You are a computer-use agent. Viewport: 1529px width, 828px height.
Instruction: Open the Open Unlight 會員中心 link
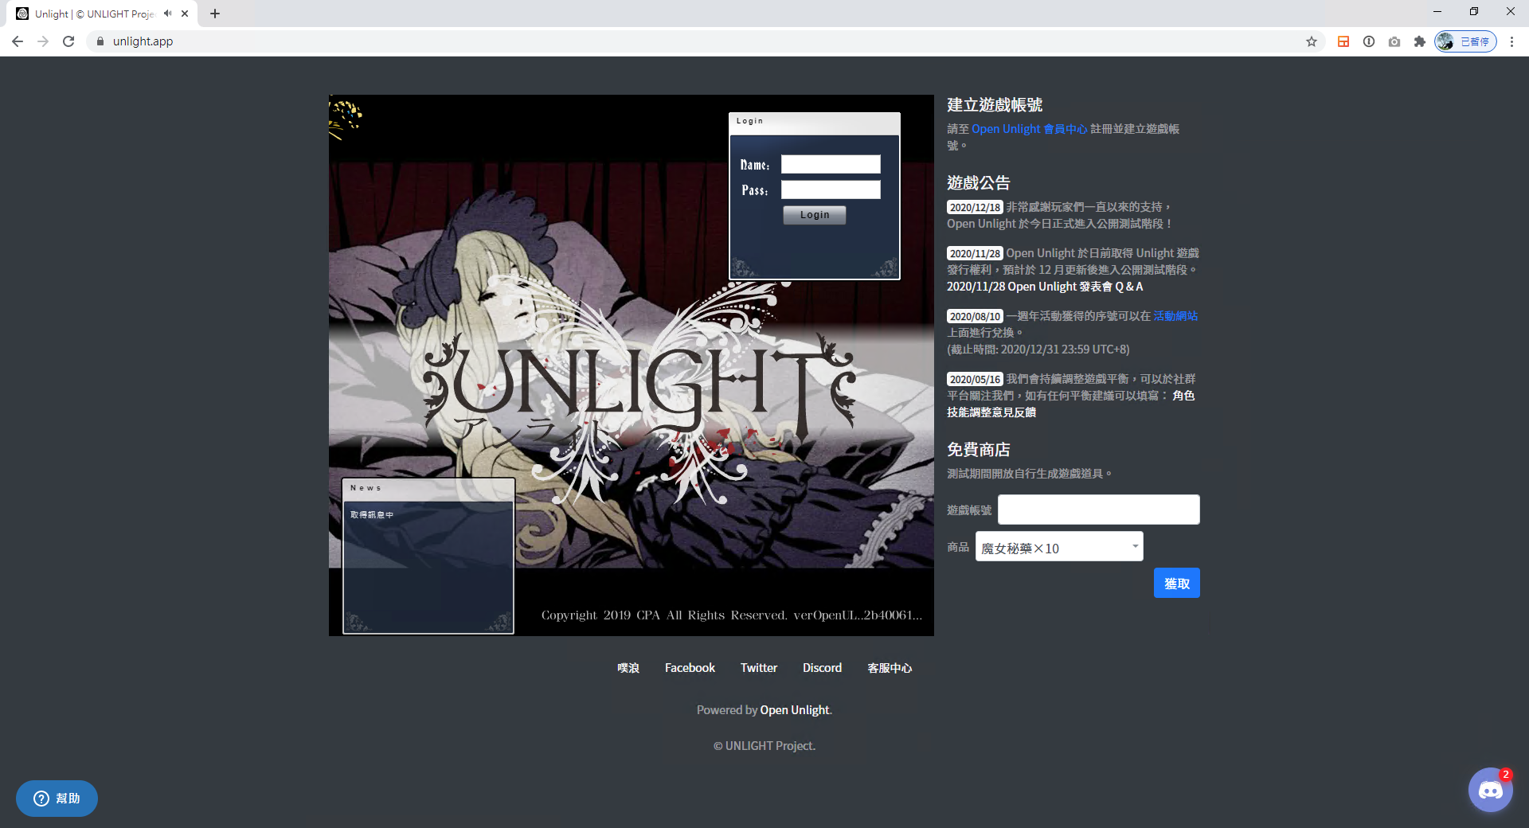(1029, 129)
